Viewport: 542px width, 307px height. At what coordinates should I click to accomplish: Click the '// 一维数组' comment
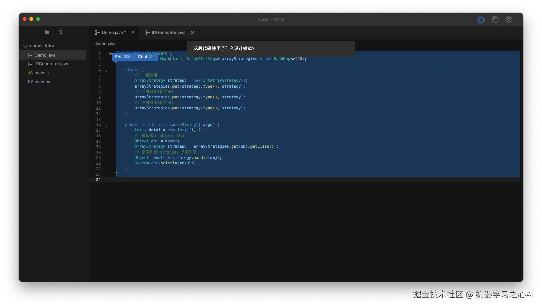146,75
